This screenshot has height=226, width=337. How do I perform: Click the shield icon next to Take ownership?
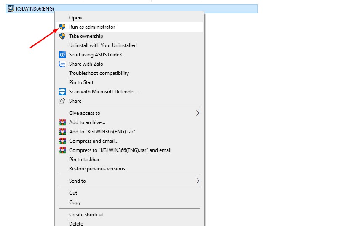coord(62,36)
